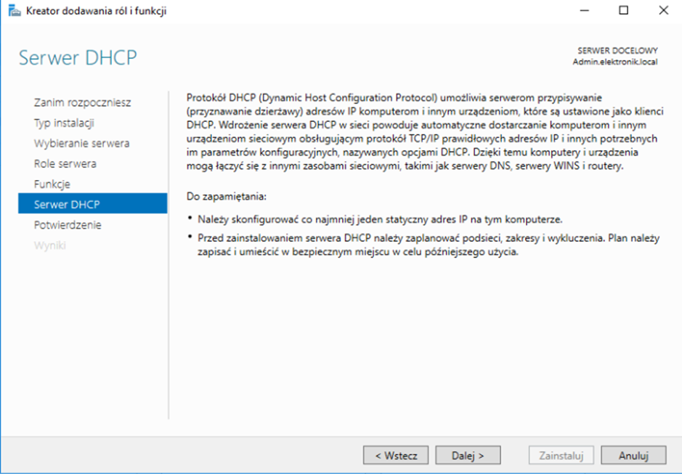Viewport: 682px width, 474px height.
Task: Switch to the Role serwera step
Action: point(65,163)
